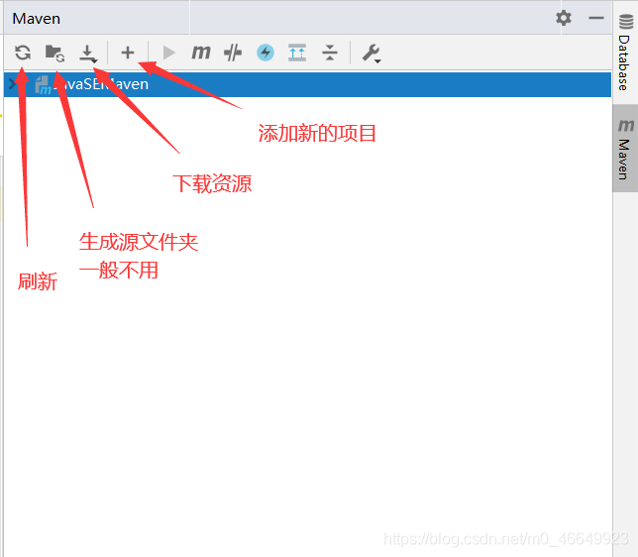Toggle Skip Tests mode lightning icon
The width and height of the screenshot is (638, 557).
click(x=266, y=53)
